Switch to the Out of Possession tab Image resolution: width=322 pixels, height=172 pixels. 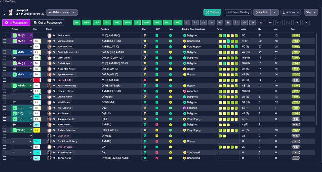click(x=48, y=23)
